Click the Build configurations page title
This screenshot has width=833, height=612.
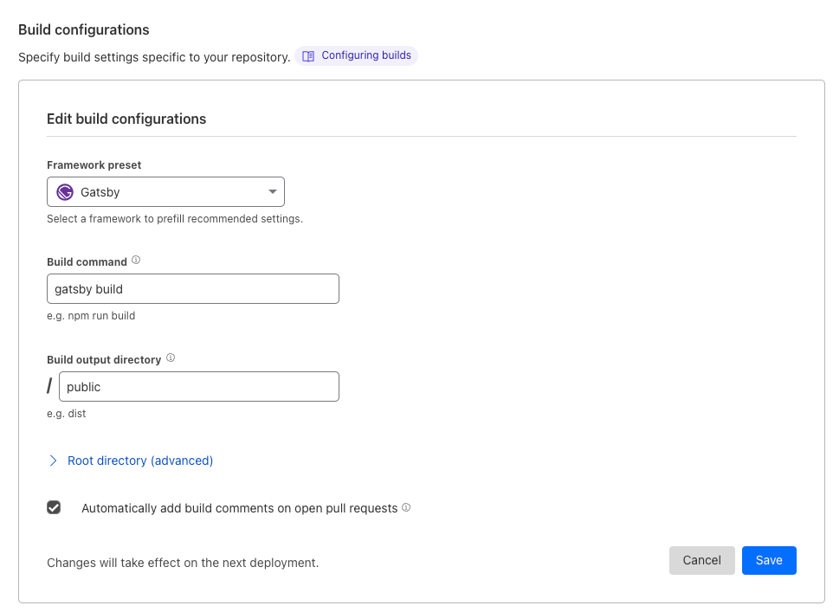coord(84,29)
